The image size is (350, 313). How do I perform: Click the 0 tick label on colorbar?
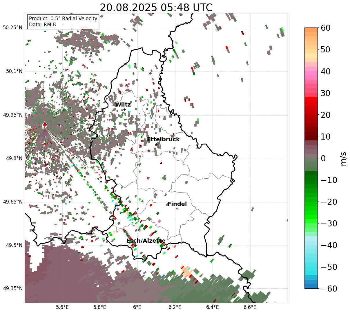pyautogui.click(x=323, y=158)
